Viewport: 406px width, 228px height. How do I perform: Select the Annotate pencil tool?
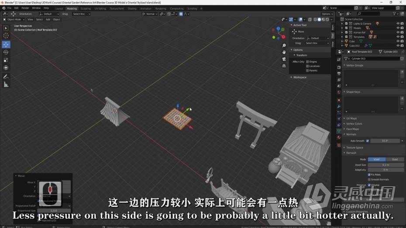(x=6, y=77)
